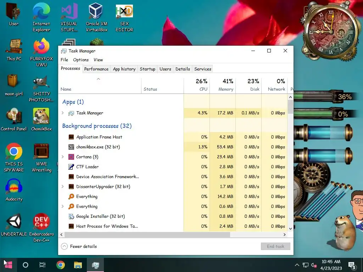Screen dimensions: 363x272
Task: Expand the Task Manager app row
Action: (63, 113)
